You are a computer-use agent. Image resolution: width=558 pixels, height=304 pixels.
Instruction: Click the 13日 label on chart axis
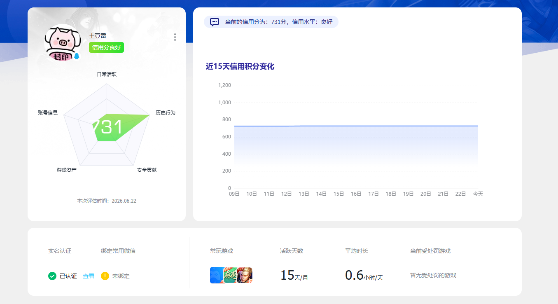click(304, 194)
